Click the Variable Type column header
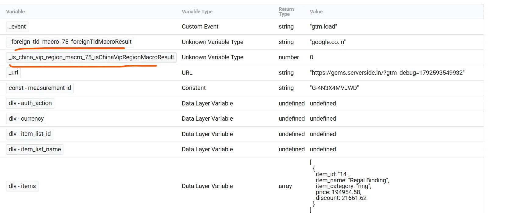This screenshot has height=213, width=505. 197,12
